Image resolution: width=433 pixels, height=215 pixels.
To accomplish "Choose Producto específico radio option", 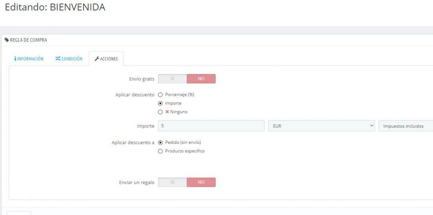I will [x=160, y=151].
